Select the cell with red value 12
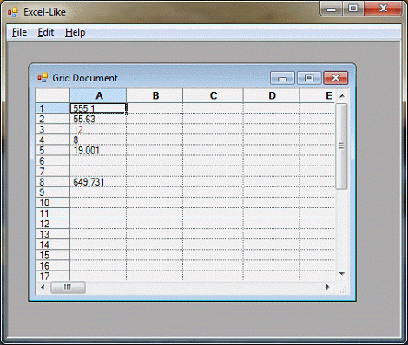This screenshot has height=345, width=408. tap(98, 129)
